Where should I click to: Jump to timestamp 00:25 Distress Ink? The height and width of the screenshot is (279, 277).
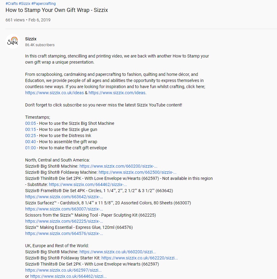[x=30, y=136]
